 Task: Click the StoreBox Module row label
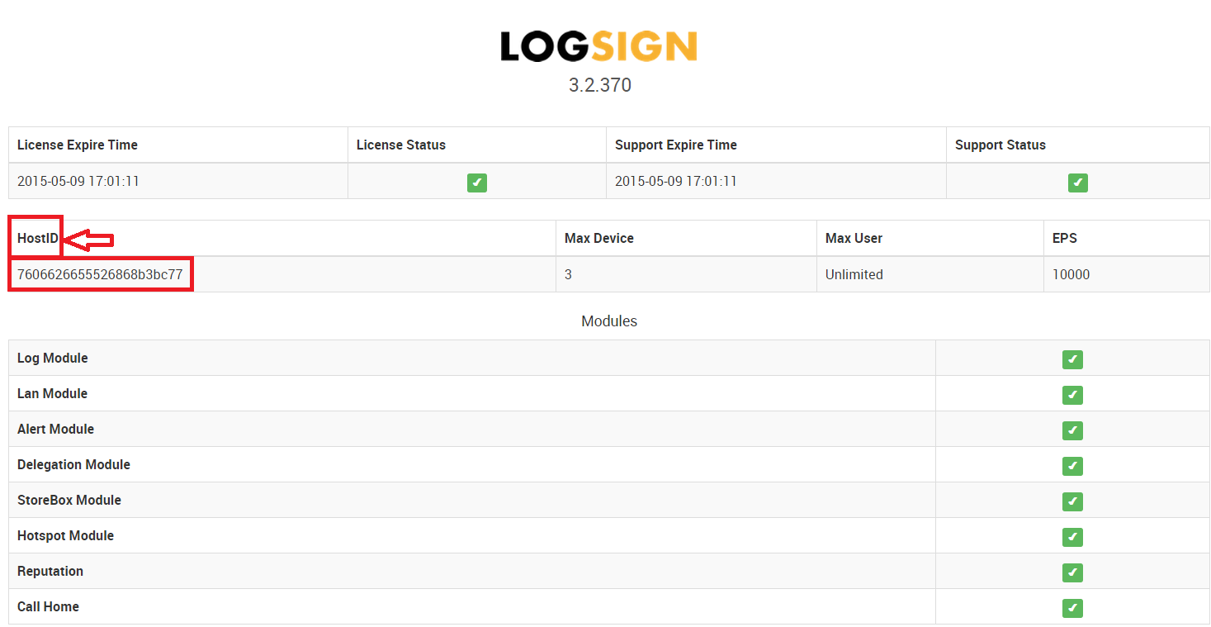[69, 500]
